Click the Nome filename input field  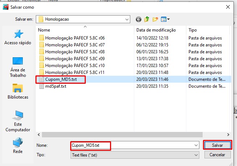coord(132,145)
